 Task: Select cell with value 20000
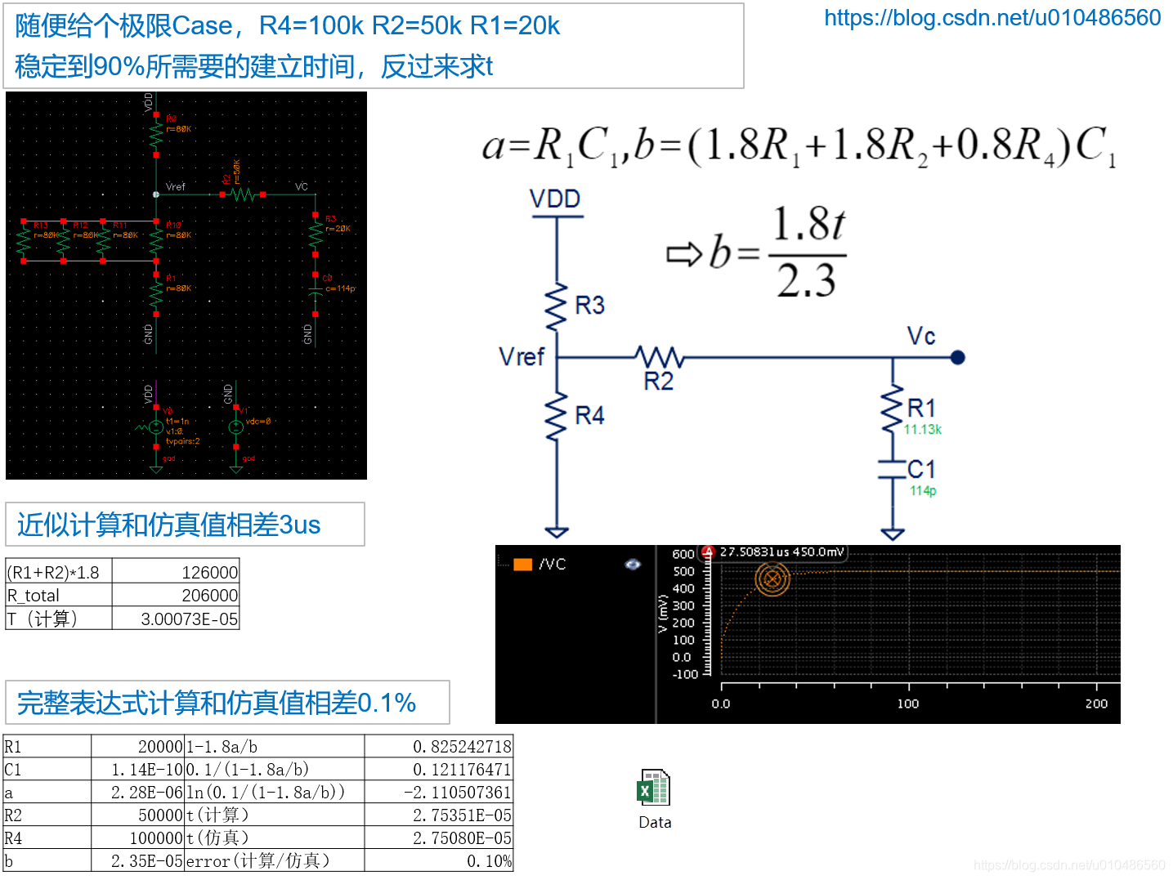137,746
